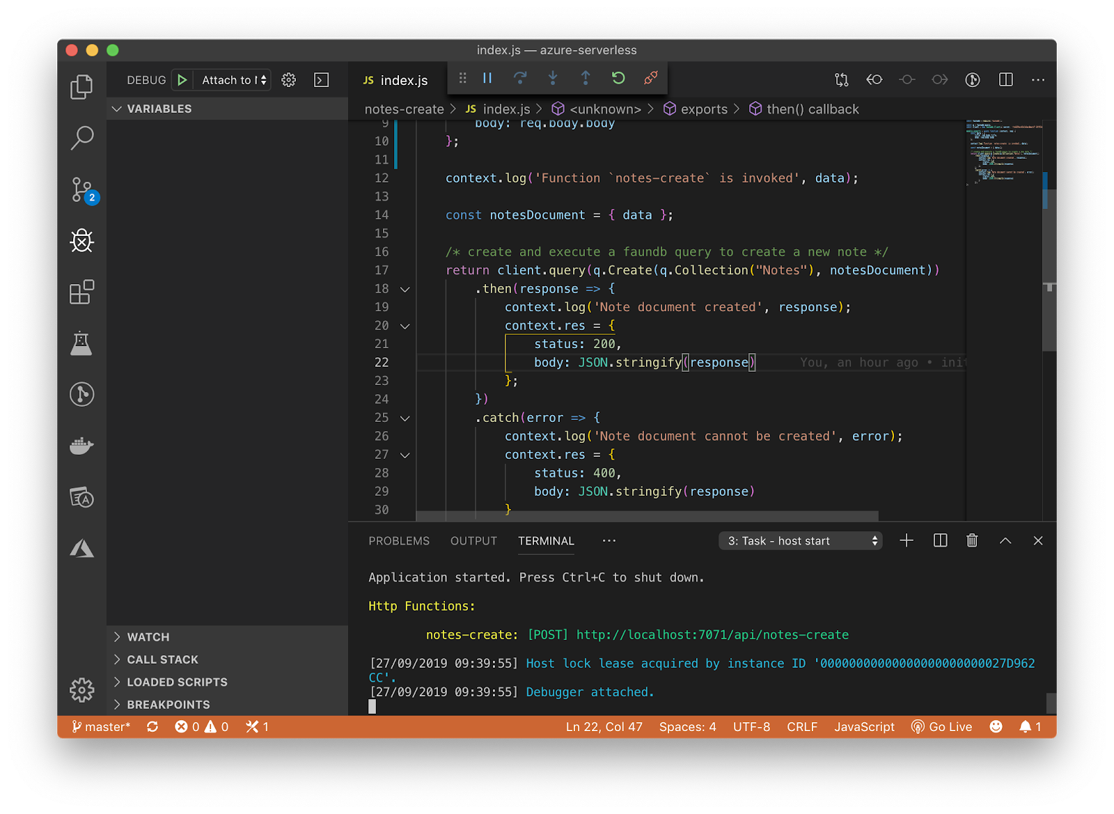Image resolution: width=1114 pixels, height=814 pixels.
Task: Click the master branch indicator
Action: (x=101, y=727)
